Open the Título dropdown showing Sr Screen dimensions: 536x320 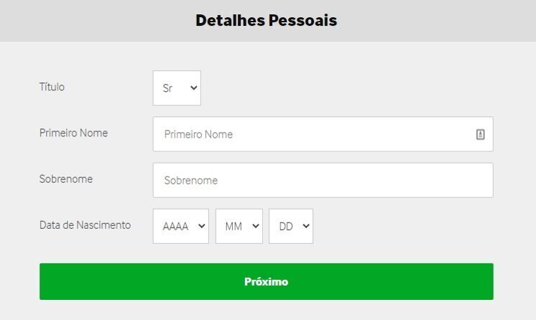[x=177, y=88]
